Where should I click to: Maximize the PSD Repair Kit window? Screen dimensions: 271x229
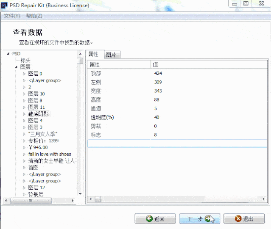[x=246, y=3]
